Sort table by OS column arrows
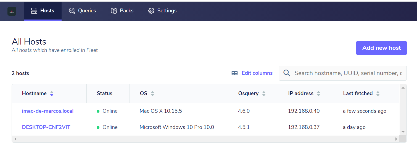The width and height of the screenshot is (417, 143). [152, 94]
